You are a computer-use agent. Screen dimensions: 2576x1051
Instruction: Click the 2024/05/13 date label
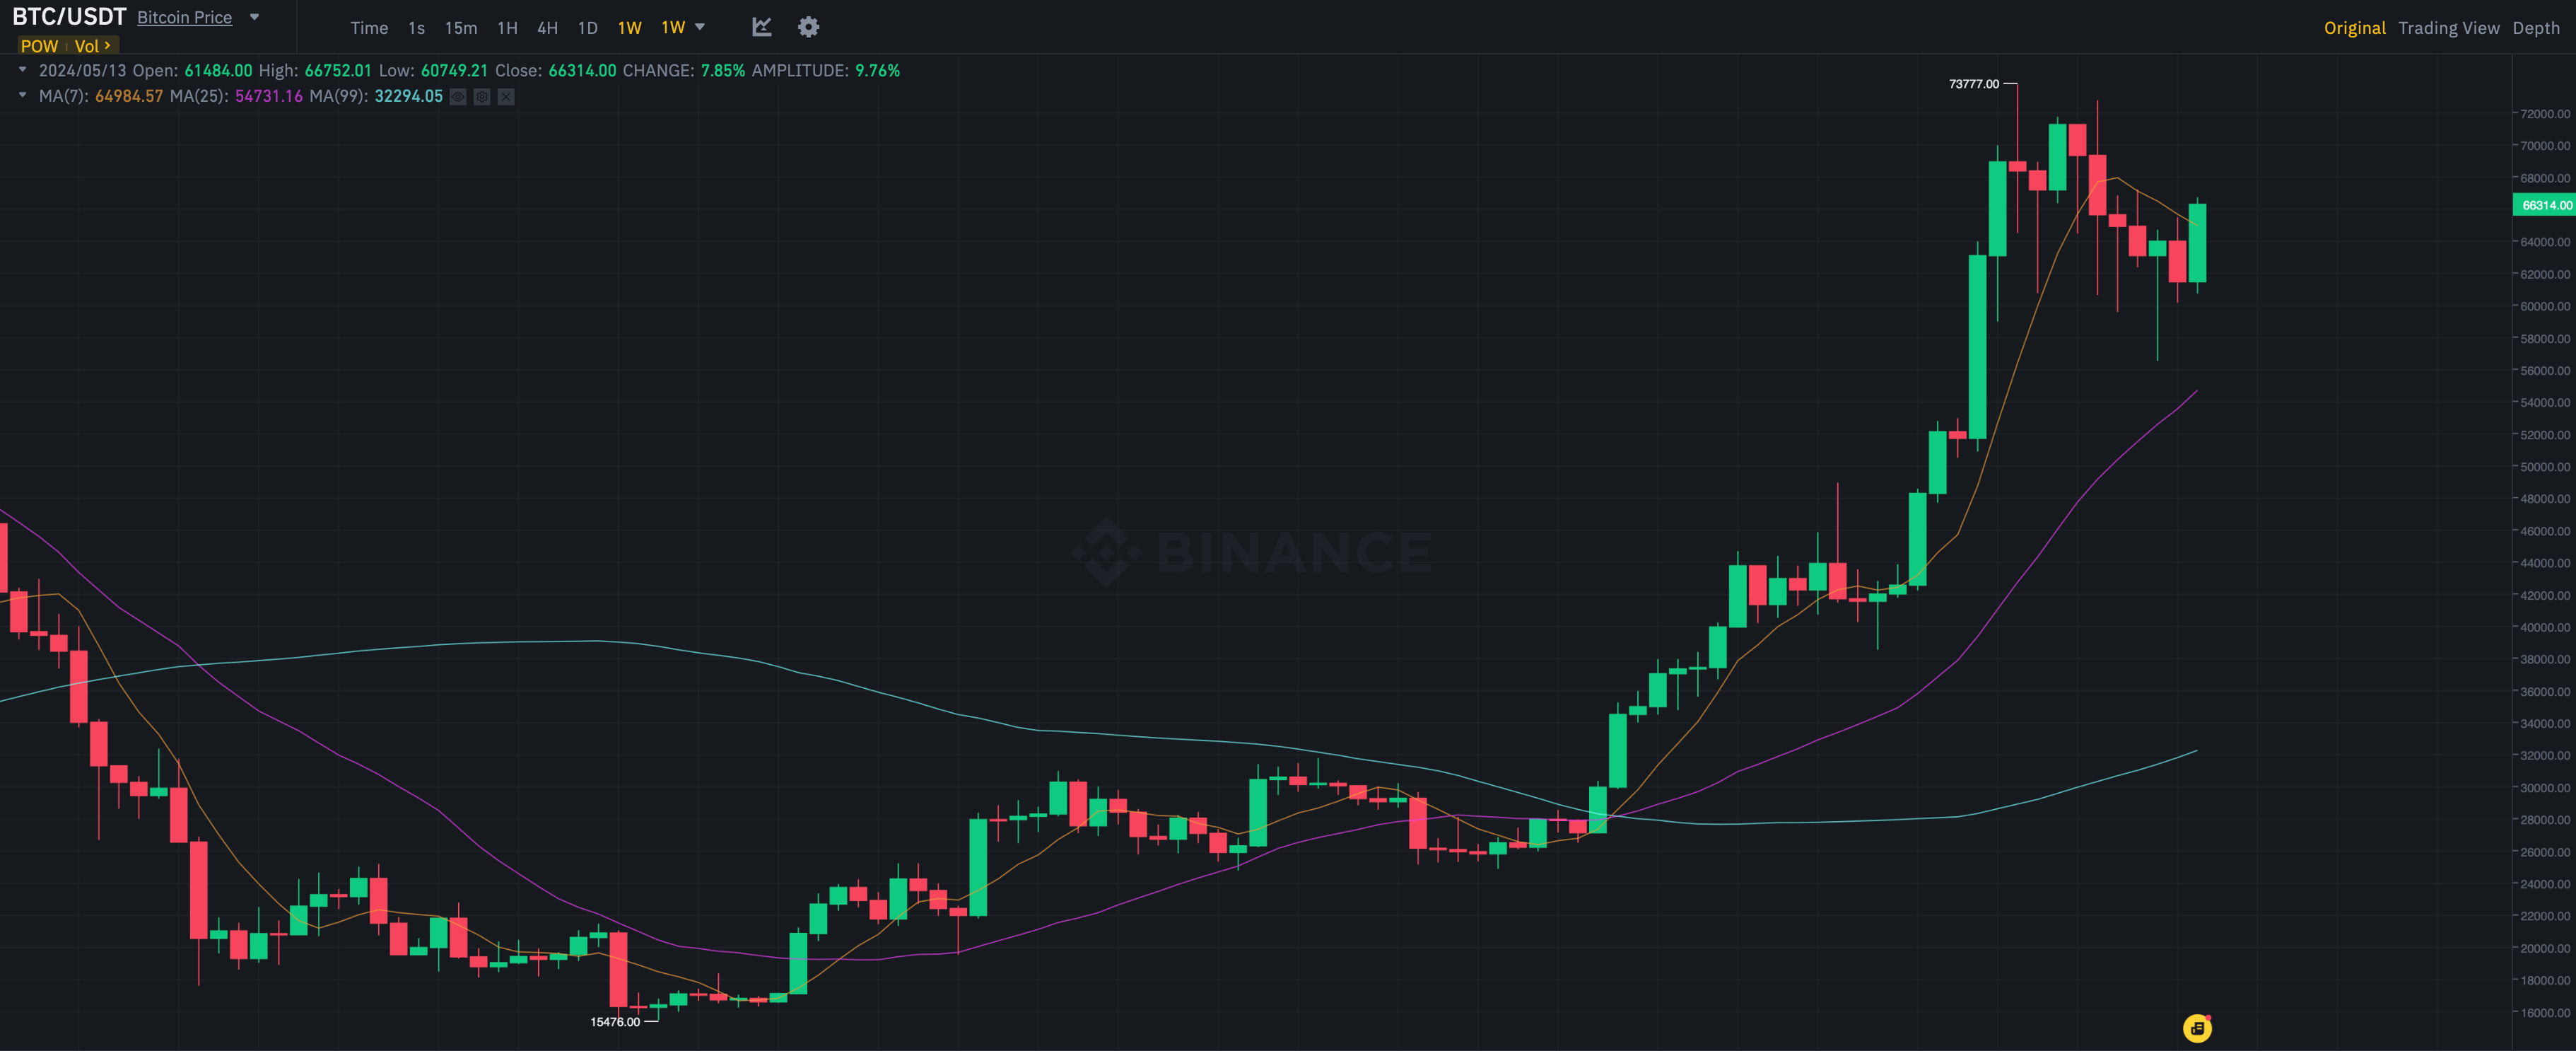click(83, 70)
